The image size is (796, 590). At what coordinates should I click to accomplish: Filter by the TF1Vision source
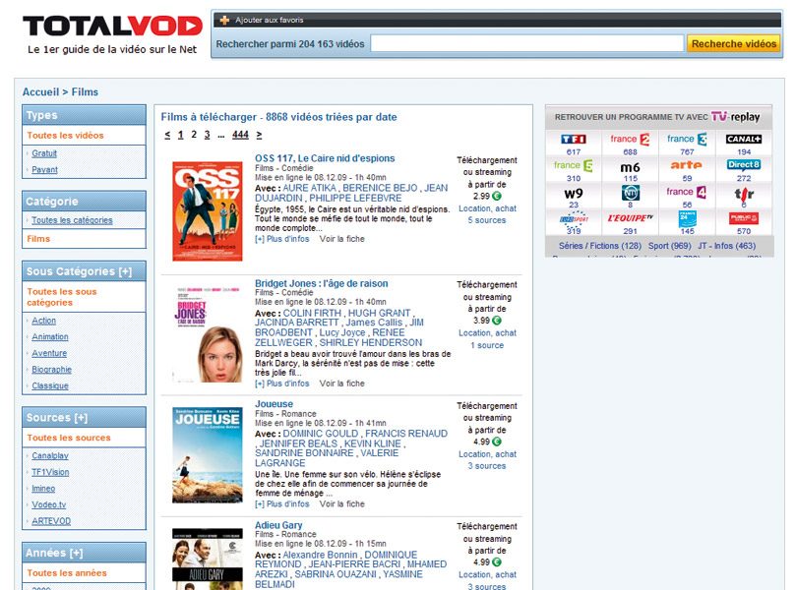(x=50, y=472)
